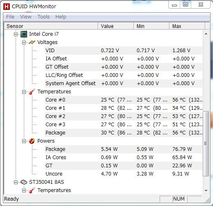
Task: Click the ST350041 8AS label
Action: click(46, 182)
